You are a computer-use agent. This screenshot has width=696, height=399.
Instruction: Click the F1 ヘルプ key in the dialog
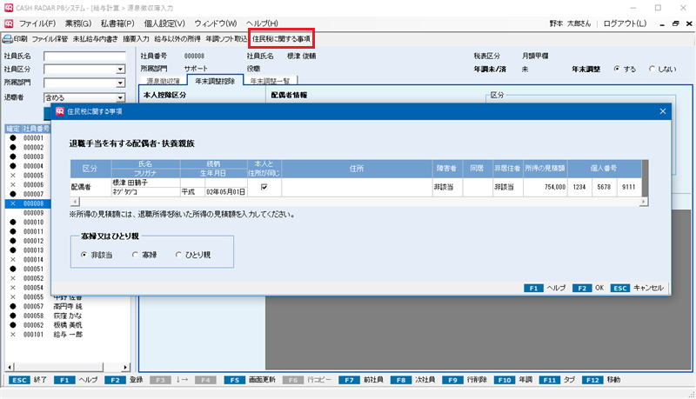tap(545, 289)
